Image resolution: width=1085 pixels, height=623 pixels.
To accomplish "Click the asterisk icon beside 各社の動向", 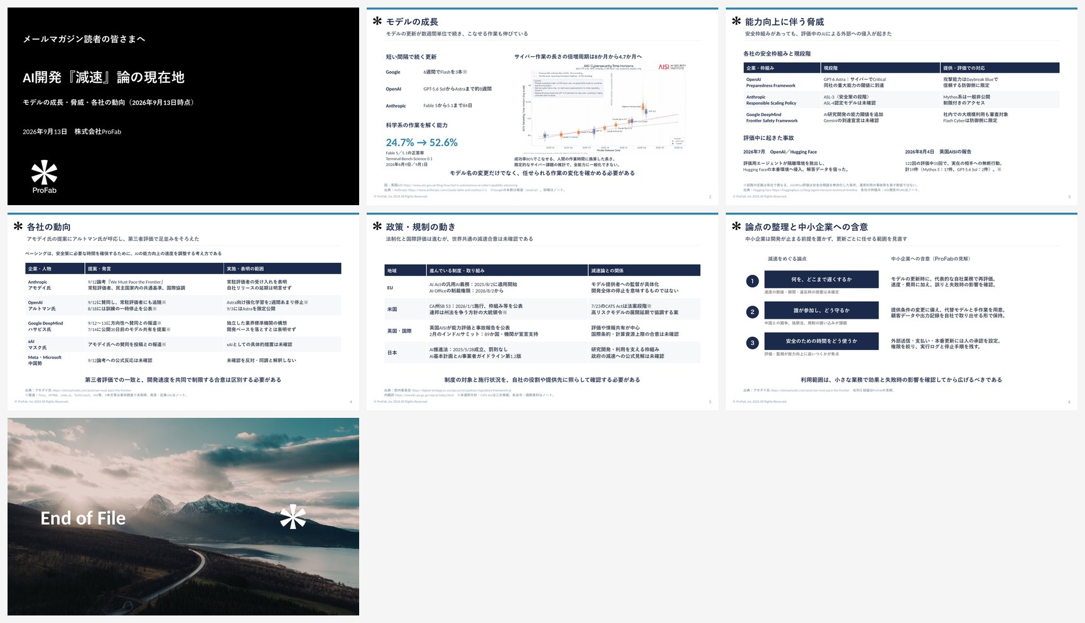I will [x=18, y=226].
